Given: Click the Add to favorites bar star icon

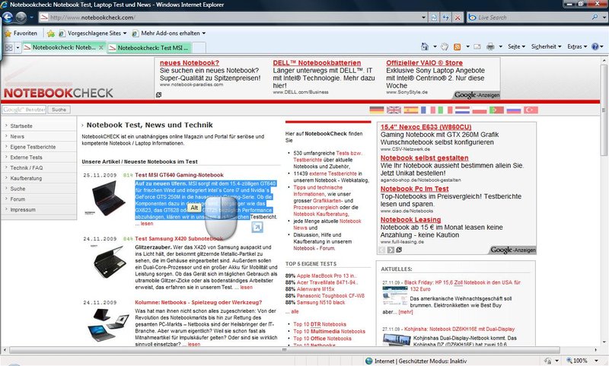Looking at the screenshot, I should pos(50,33).
